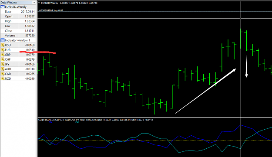
Task: Select the CAD value -0.0265
Action: (x=30, y=74)
